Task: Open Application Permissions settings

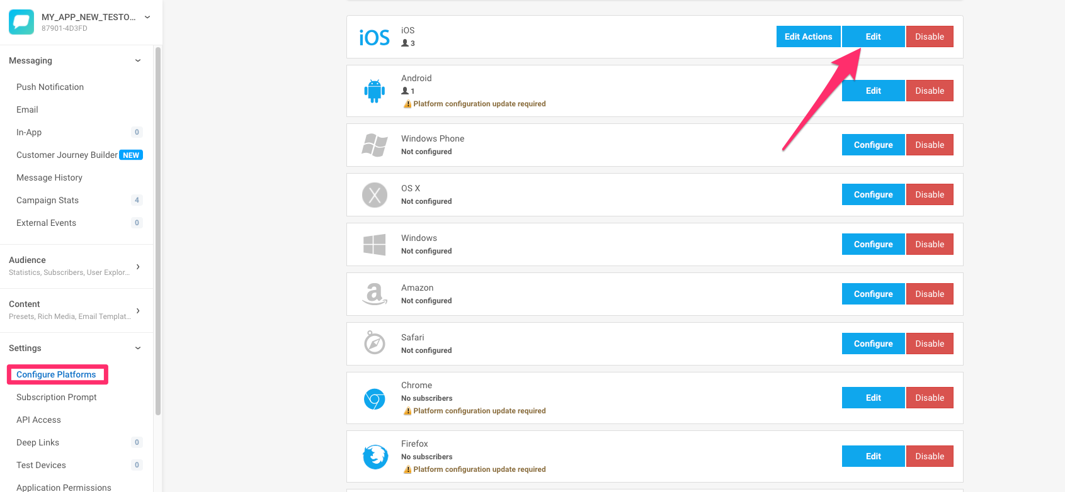Action: pos(64,488)
